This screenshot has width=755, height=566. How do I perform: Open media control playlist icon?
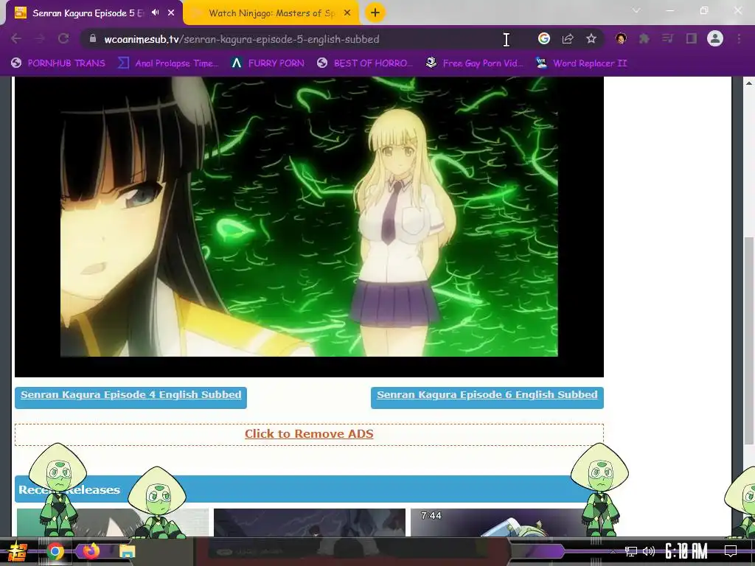[668, 38]
